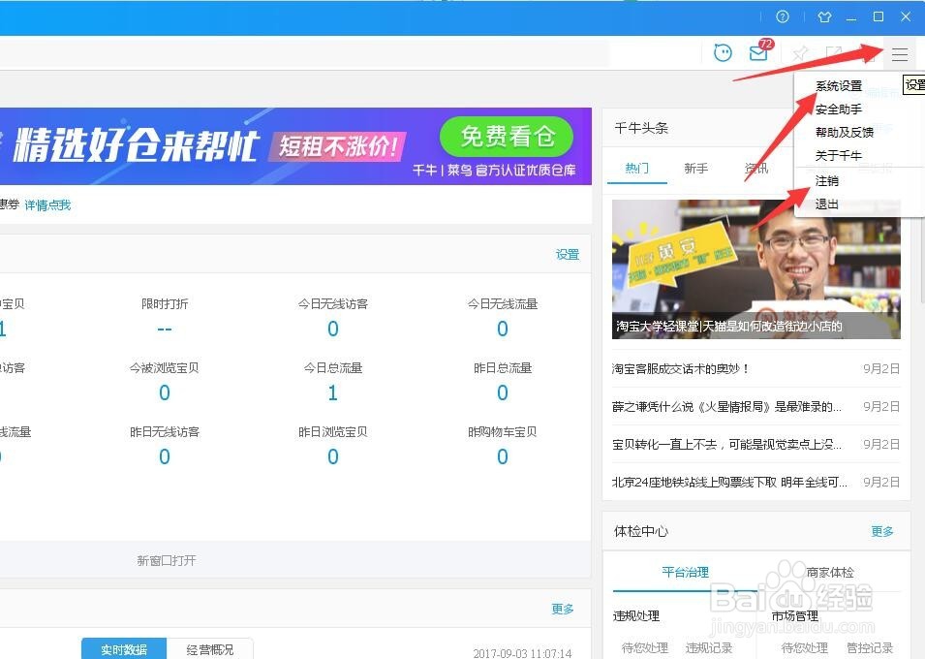Close the Qianniu window
Screen dimensions: 925x659
(906, 17)
